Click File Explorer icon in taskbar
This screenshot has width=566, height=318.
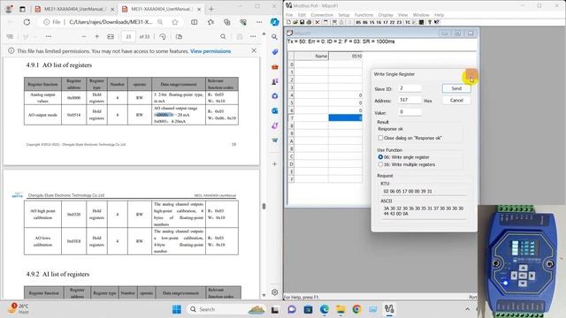click(340, 309)
